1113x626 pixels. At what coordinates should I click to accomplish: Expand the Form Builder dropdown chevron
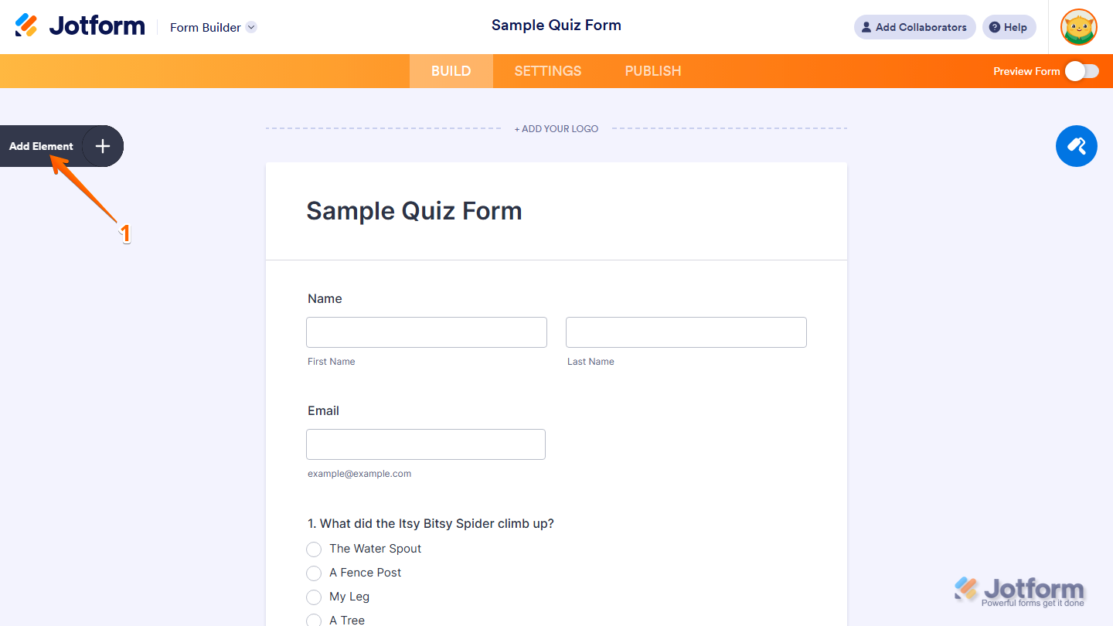(x=251, y=27)
